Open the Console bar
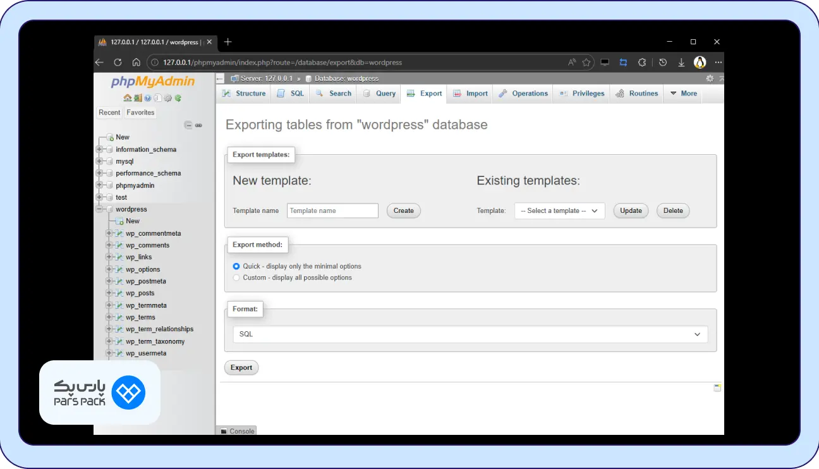The image size is (819, 469). (x=237, y=431)
